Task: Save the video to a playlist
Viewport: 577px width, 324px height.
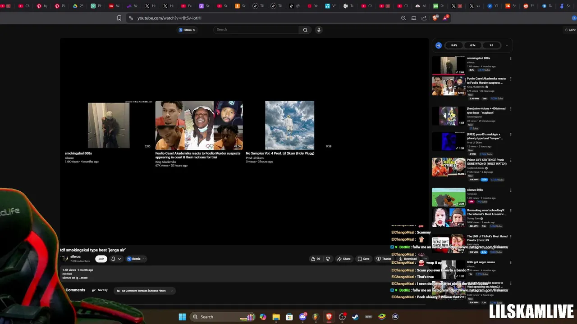Action: pyautogui.click(x=363, y=259)
